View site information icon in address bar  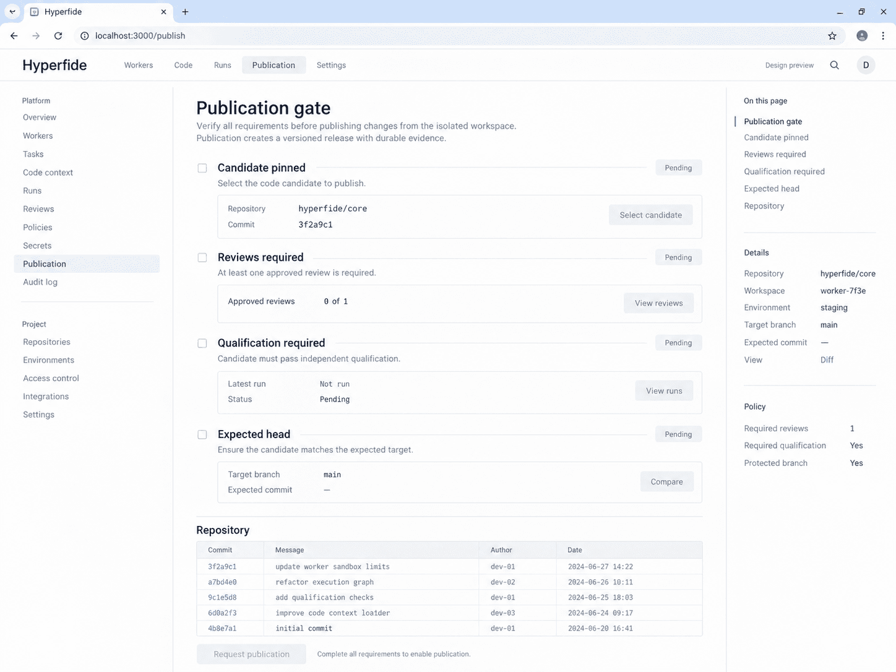pos(85,36)
